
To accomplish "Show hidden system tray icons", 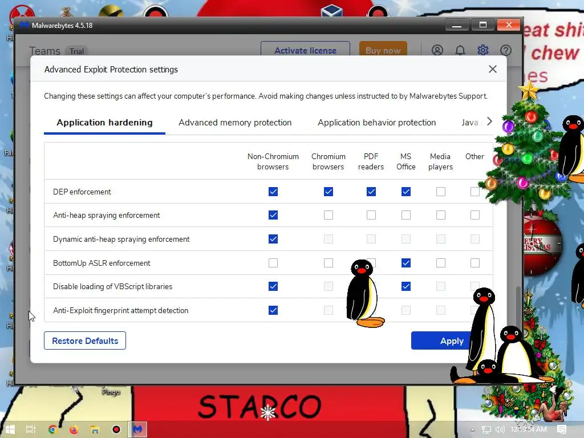I will [472, 429].
